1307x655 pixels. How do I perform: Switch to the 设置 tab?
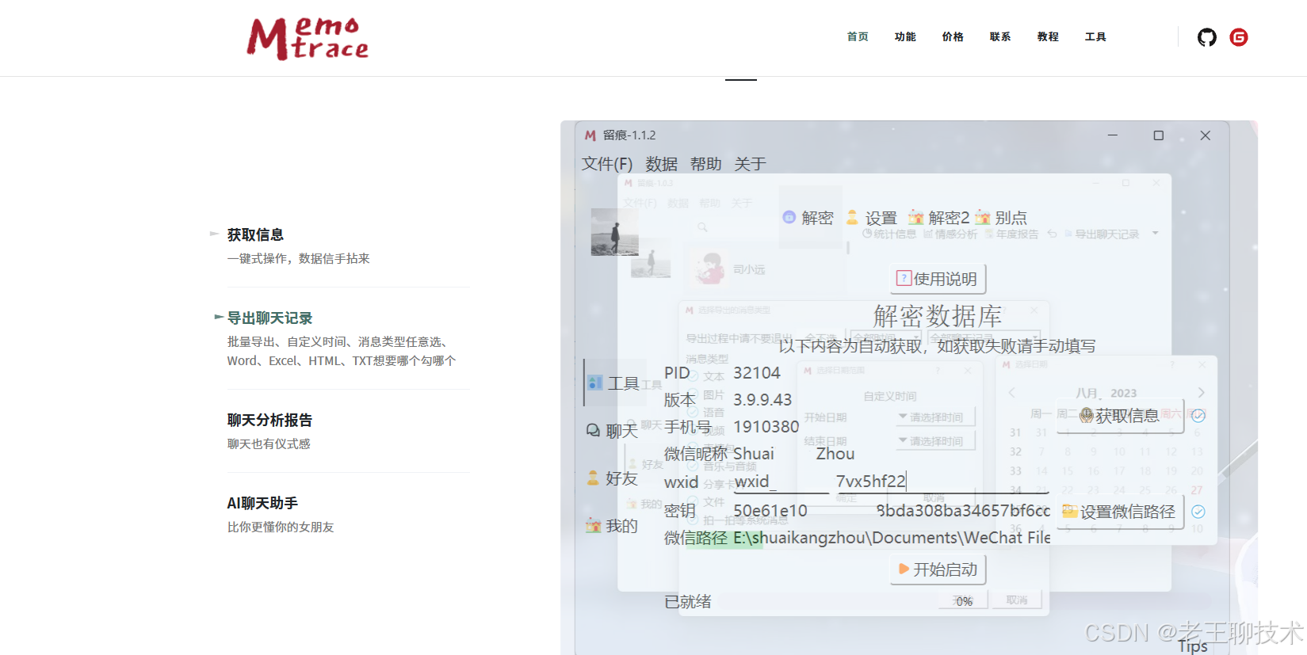pyautogui.click(x=872, y=218)
